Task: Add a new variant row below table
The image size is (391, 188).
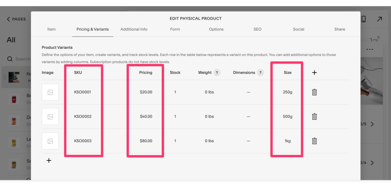Action: click(x=49, y=161)
